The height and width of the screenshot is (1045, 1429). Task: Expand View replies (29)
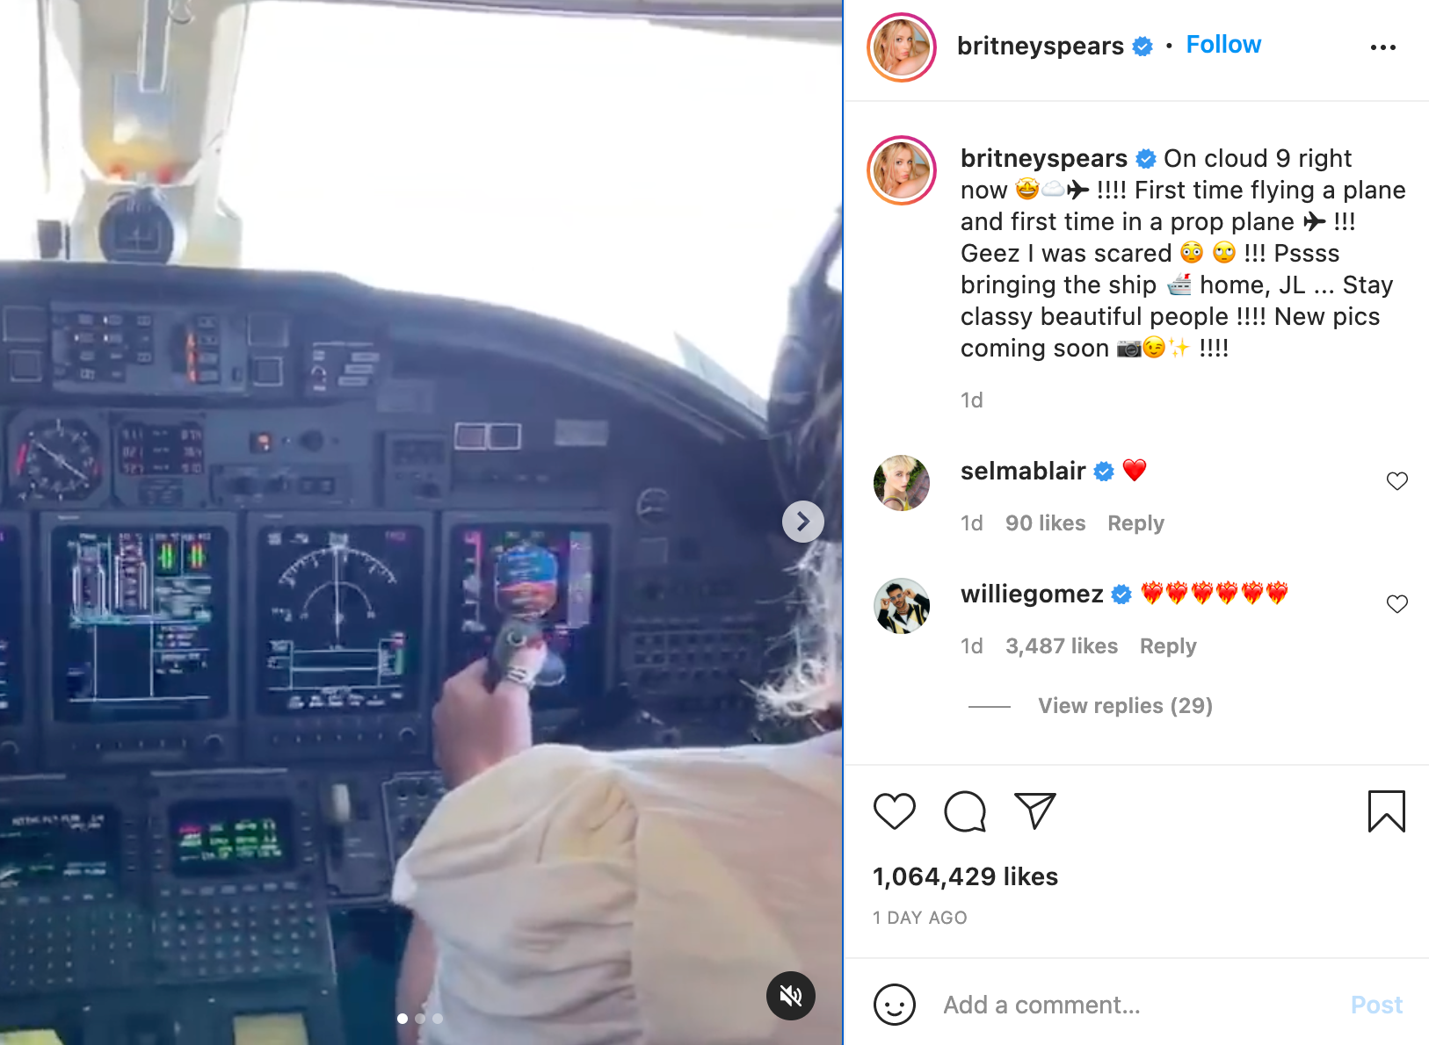[1125, 706]
